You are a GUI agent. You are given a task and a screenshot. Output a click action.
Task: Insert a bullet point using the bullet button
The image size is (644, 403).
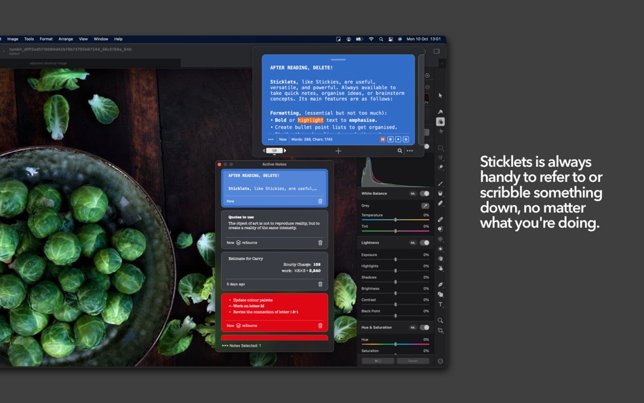pyautogui.click(x=399, y=139)
